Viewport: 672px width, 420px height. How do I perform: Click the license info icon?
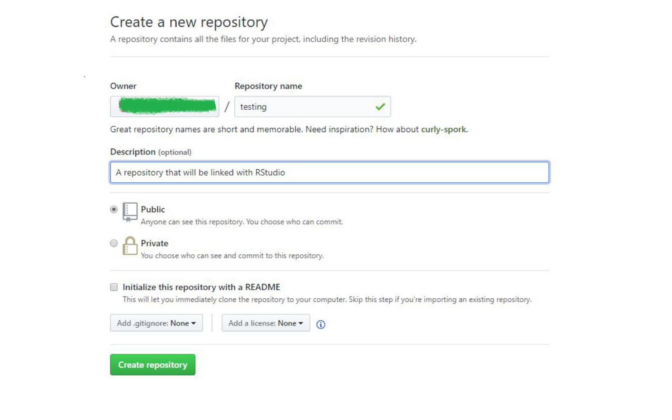coord(321,324)
